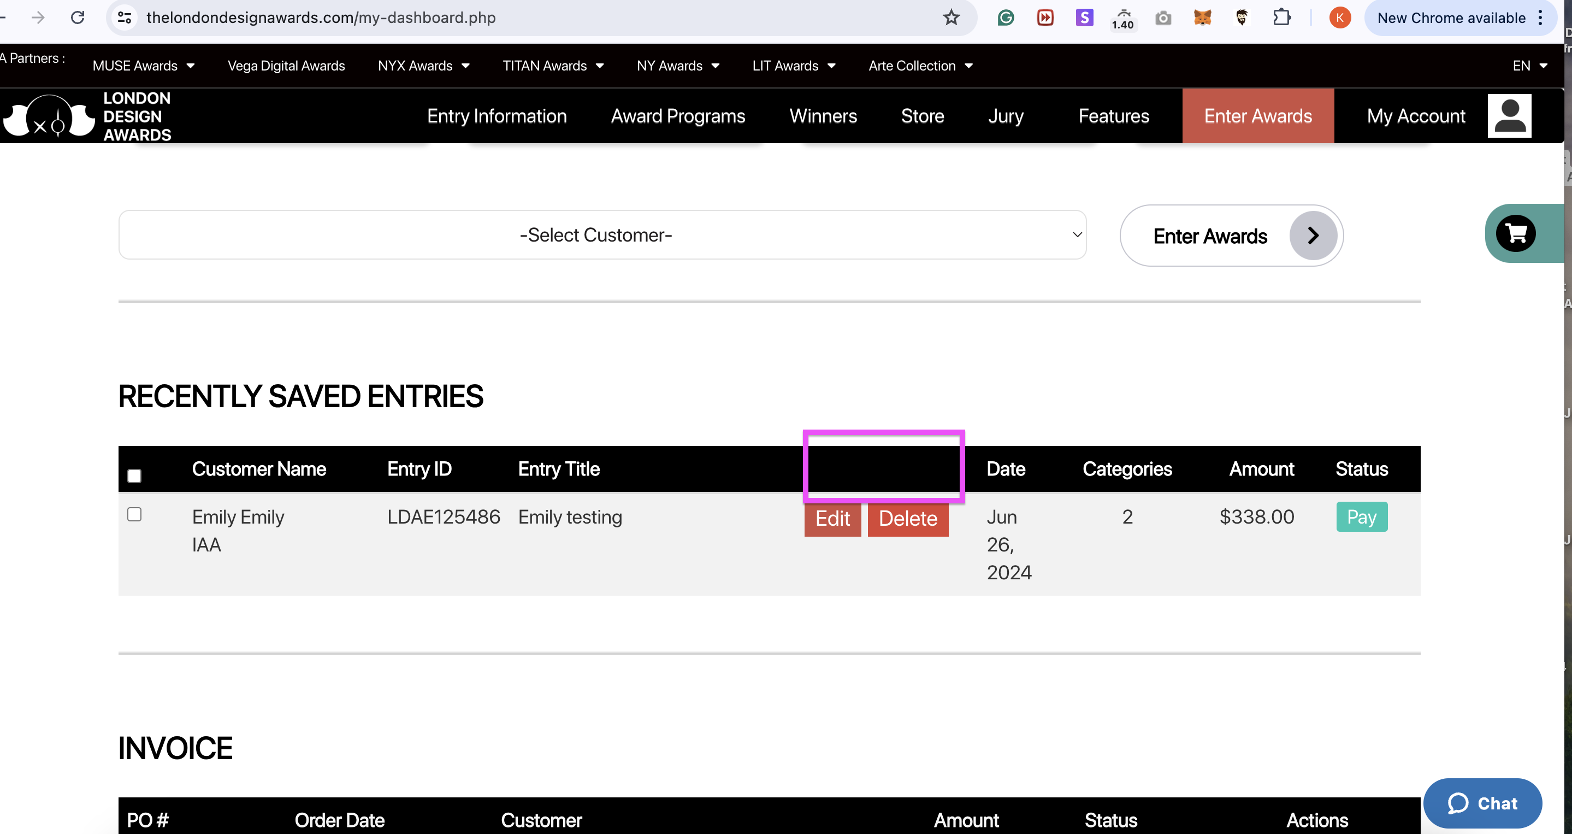
Task: Click the shopping cart icon
Action: [x=1515, y=233]
